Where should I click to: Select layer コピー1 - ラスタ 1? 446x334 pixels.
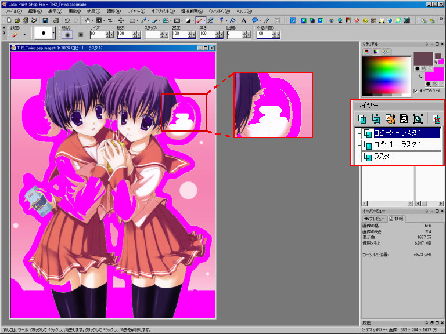click(401, 145)
